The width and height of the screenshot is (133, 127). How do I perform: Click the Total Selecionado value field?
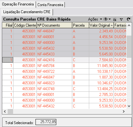46,122
